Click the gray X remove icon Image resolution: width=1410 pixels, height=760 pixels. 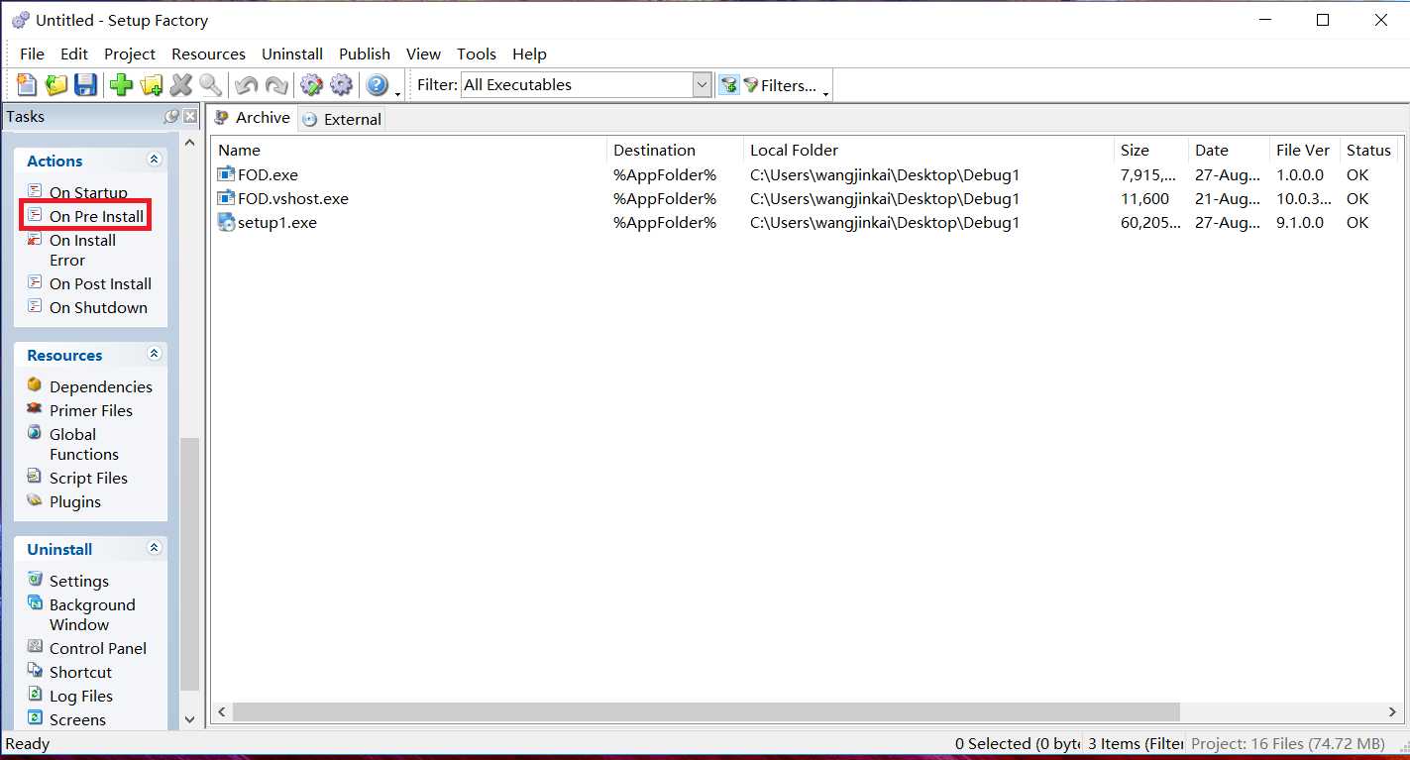181,85
